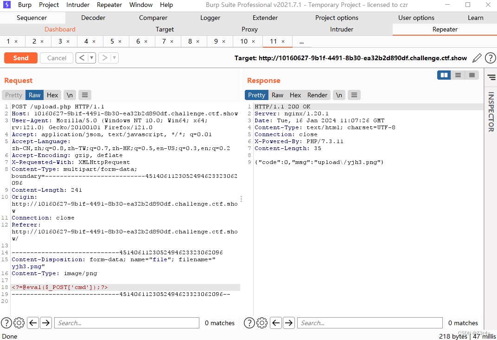Viewport: 497px width, 340px height.
Task: Switch request view to Raw
Action: coord(35,95)
